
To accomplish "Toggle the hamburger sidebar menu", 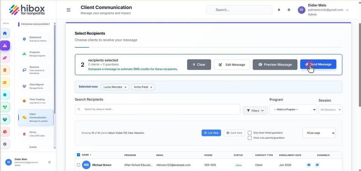I will point(68,10).
